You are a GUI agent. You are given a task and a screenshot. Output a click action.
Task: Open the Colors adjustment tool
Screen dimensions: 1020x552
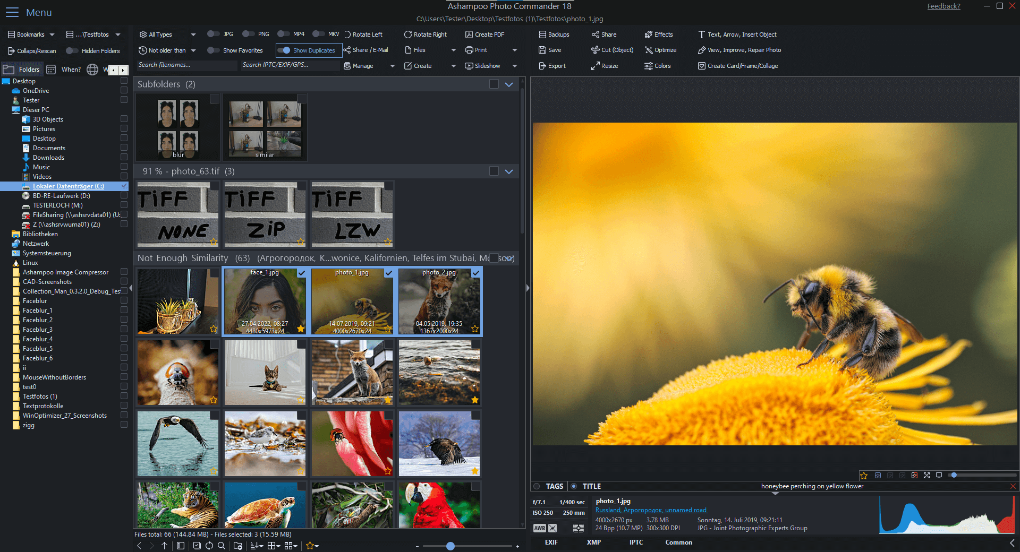[658, 66]
